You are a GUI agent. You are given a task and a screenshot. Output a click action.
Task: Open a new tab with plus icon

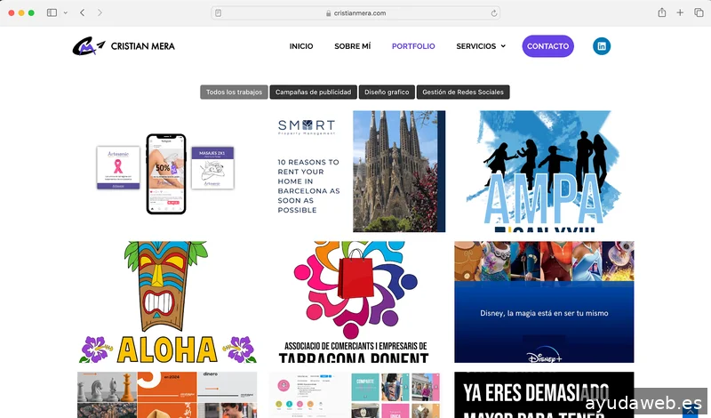[x=680, y=12]
